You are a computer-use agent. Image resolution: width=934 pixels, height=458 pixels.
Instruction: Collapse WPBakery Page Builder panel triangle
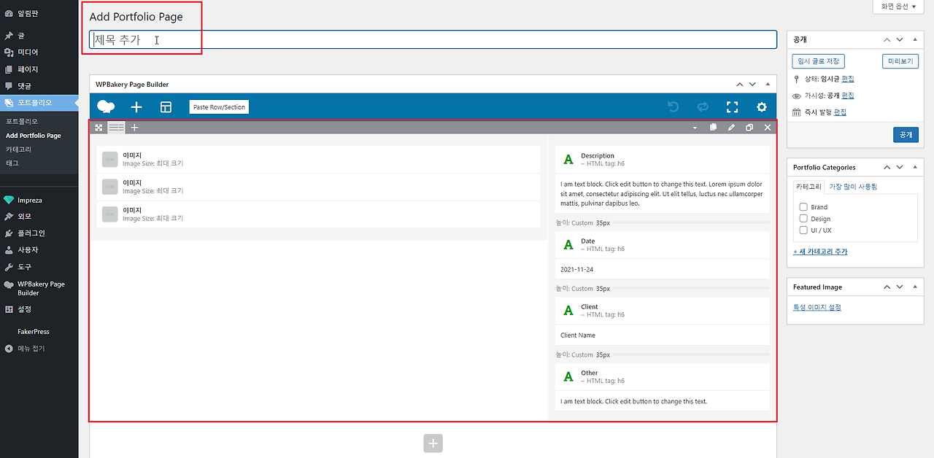[767, 85]
